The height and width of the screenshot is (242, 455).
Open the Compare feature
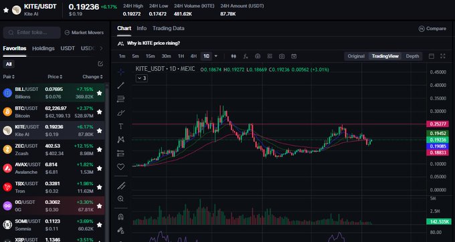click(x=432, y=29)
